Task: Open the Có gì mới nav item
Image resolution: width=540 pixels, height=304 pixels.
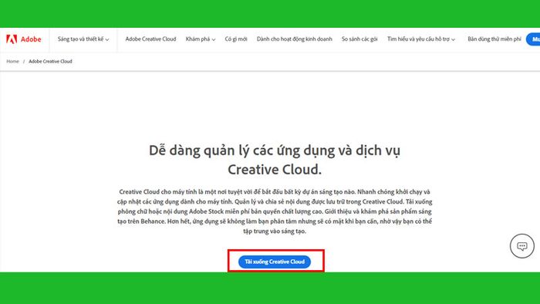Action: [236, 39]
